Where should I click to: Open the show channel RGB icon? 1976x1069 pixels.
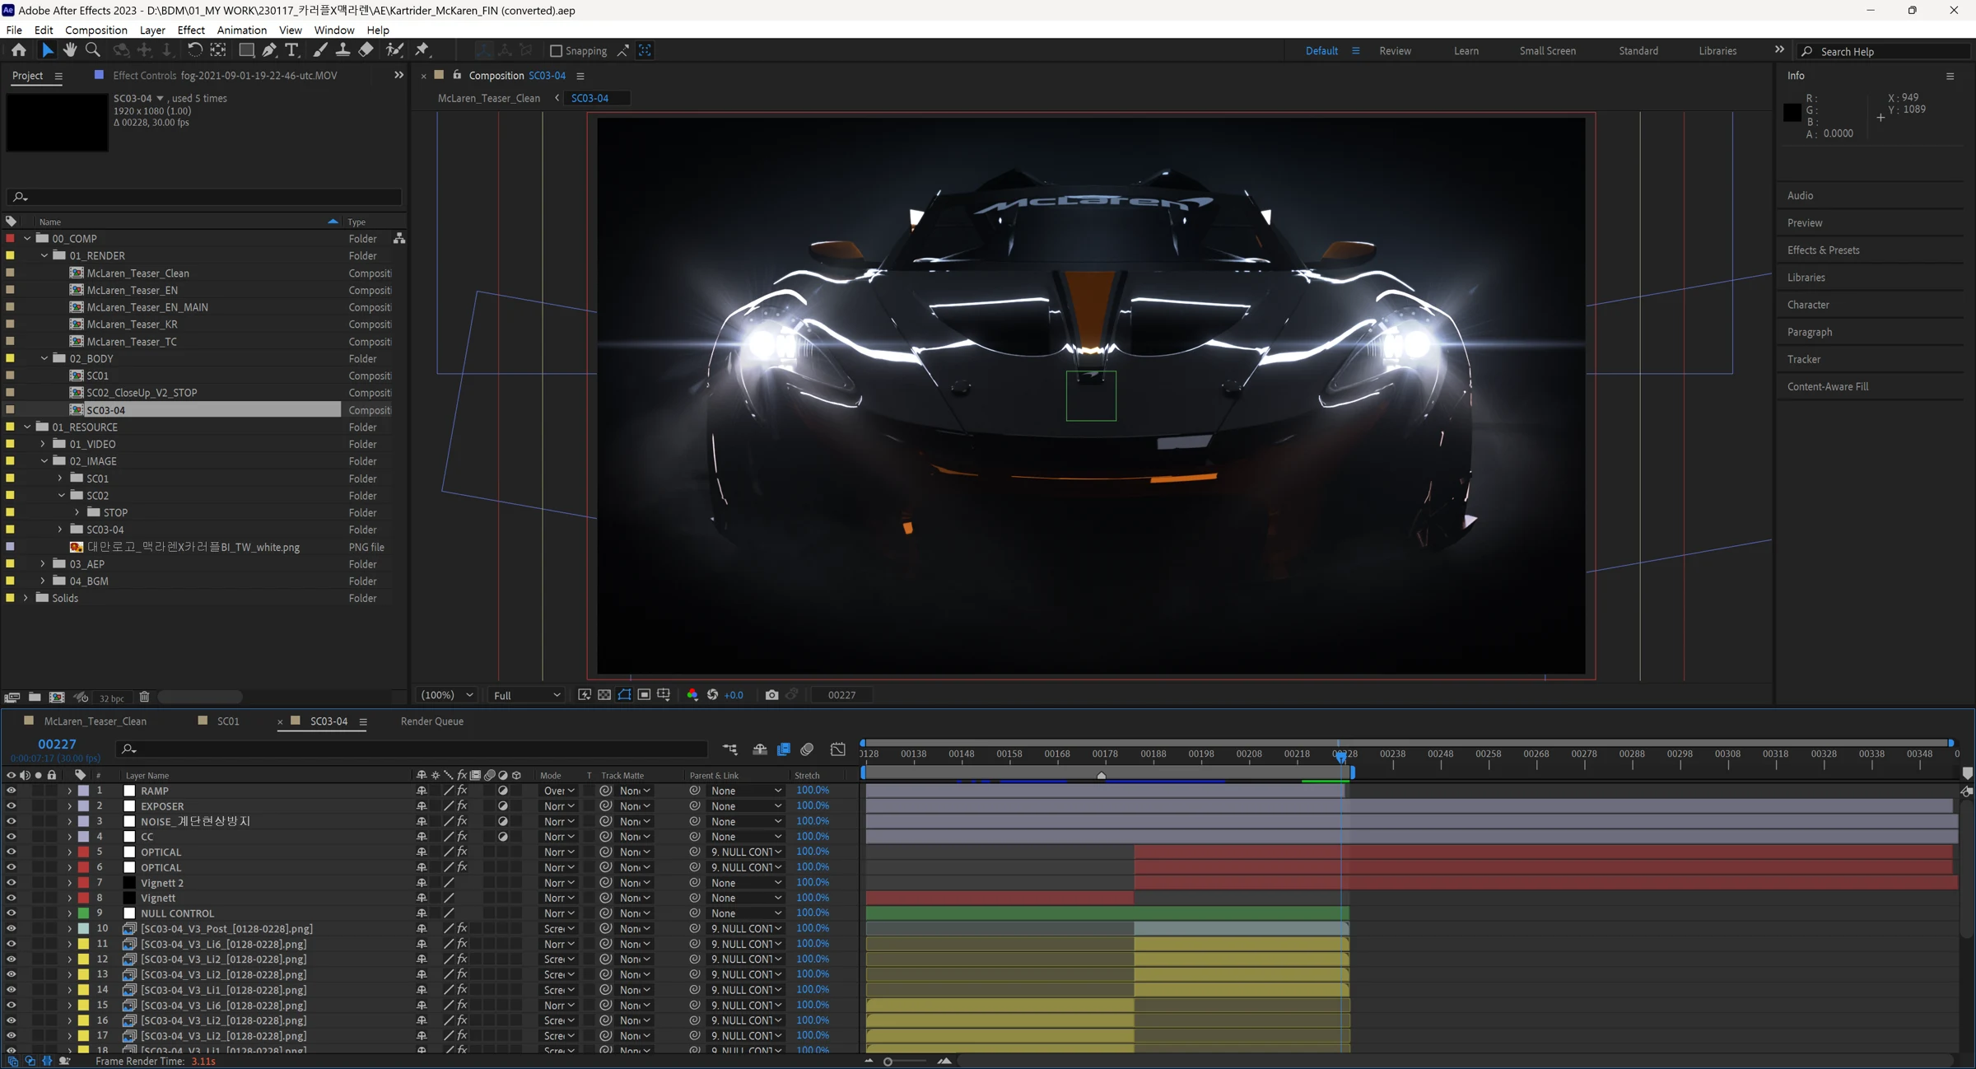[x=692, y=695]
